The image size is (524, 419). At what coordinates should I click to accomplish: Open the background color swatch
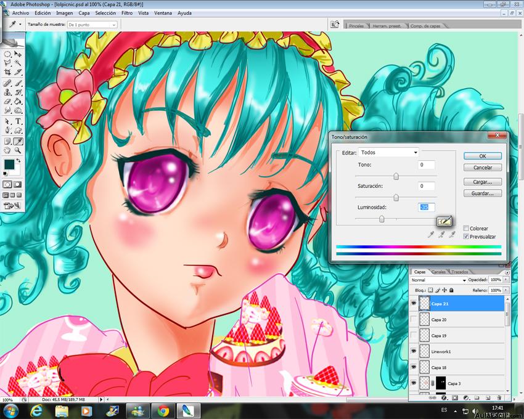(17, 171)
